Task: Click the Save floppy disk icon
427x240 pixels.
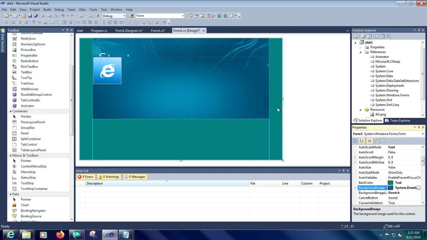Action: click(x=30, y=16)
